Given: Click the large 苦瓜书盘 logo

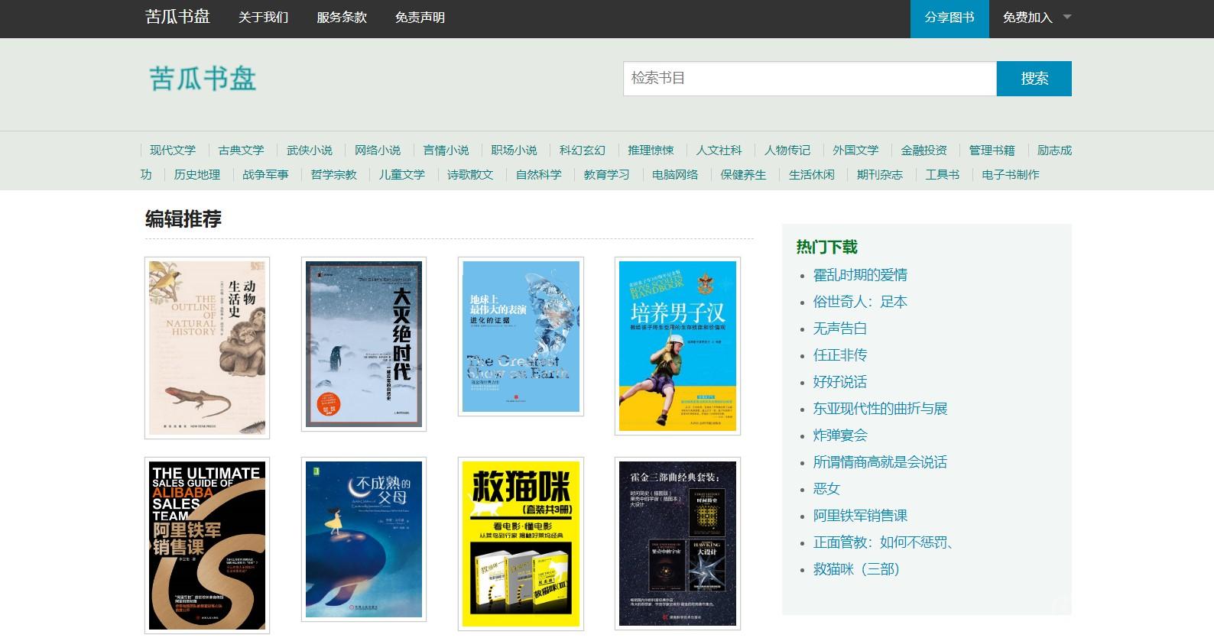Looking at the screenshot, I should pos(203,79).
